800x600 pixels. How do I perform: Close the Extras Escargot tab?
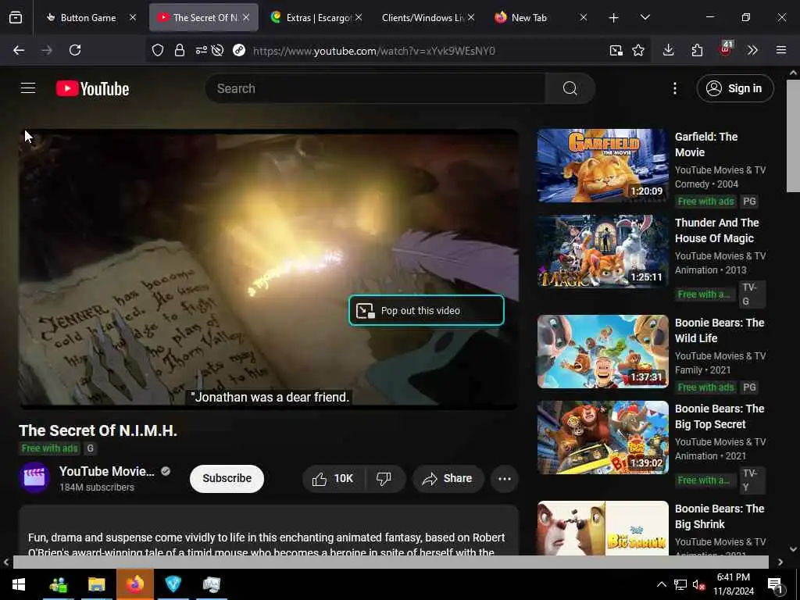(359, 17)
